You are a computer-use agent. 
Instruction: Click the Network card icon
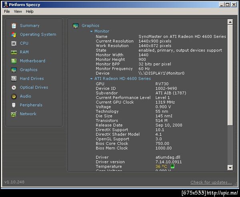(14, 114)
